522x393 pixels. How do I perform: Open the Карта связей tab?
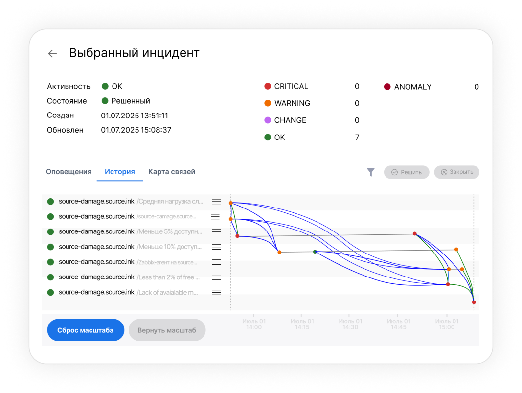click(172, 172)
